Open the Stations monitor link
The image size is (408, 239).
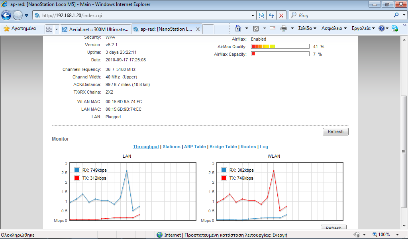pos(171,147)
